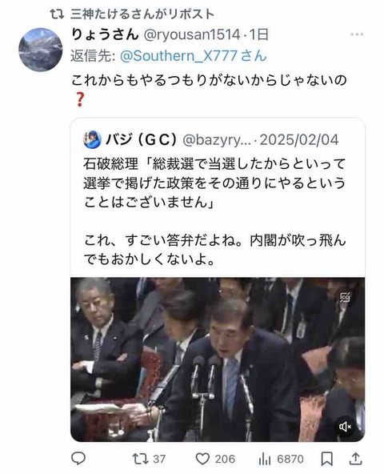View analytics showing 6870 views
The height and width of the screenshot is (474, 384).
pos(281,459)
